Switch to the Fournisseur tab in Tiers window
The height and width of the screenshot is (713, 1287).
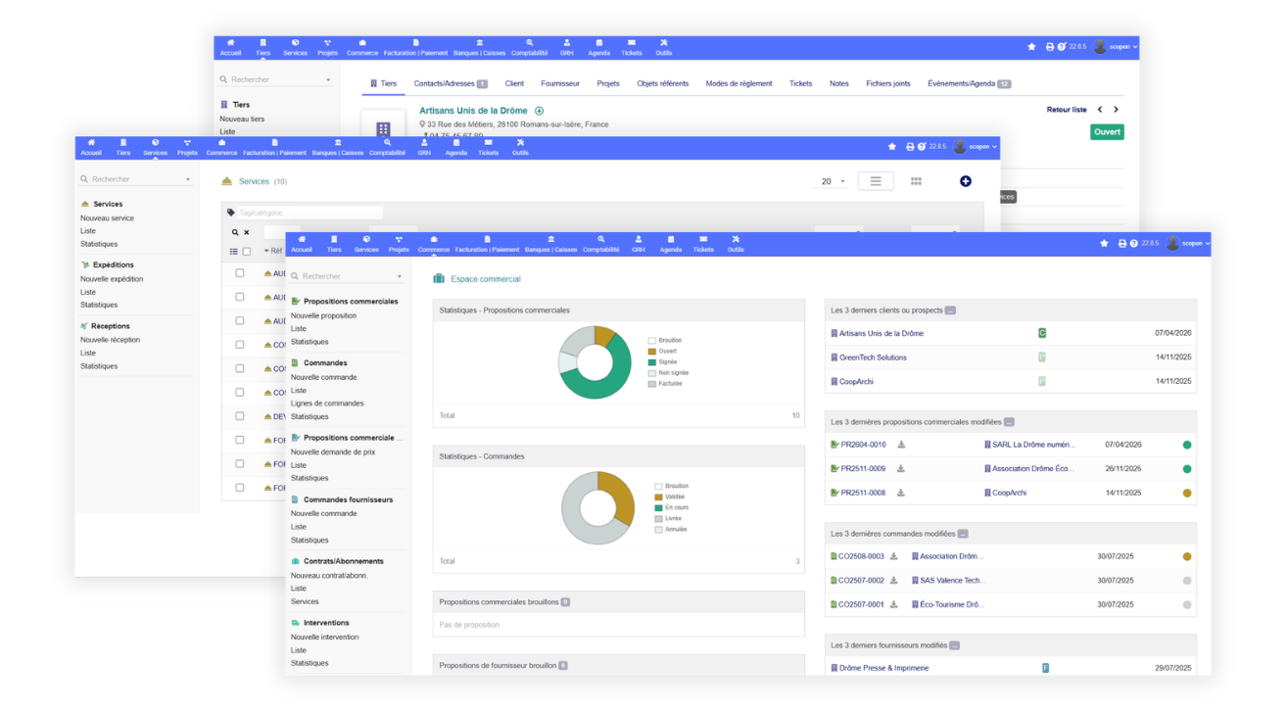coord(560,84)
